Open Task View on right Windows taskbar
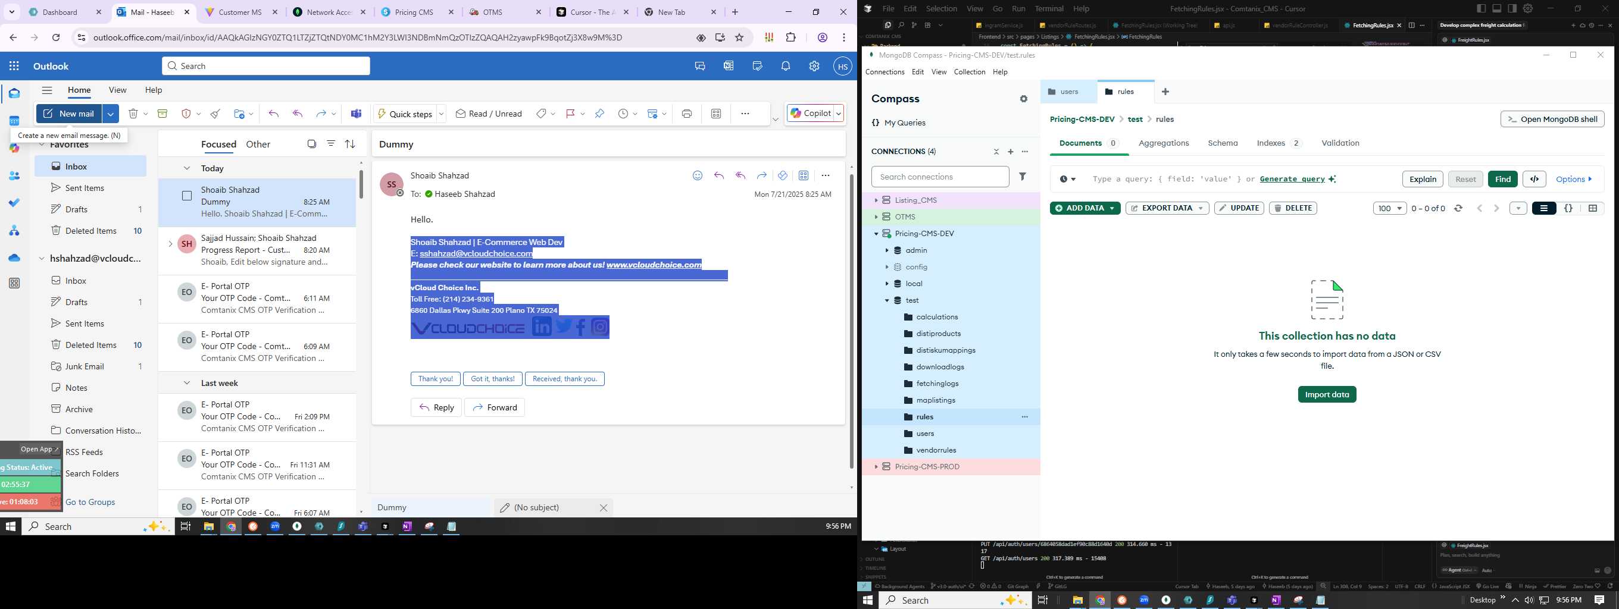The image size is (1619, 609). [x=1043, y=601]
